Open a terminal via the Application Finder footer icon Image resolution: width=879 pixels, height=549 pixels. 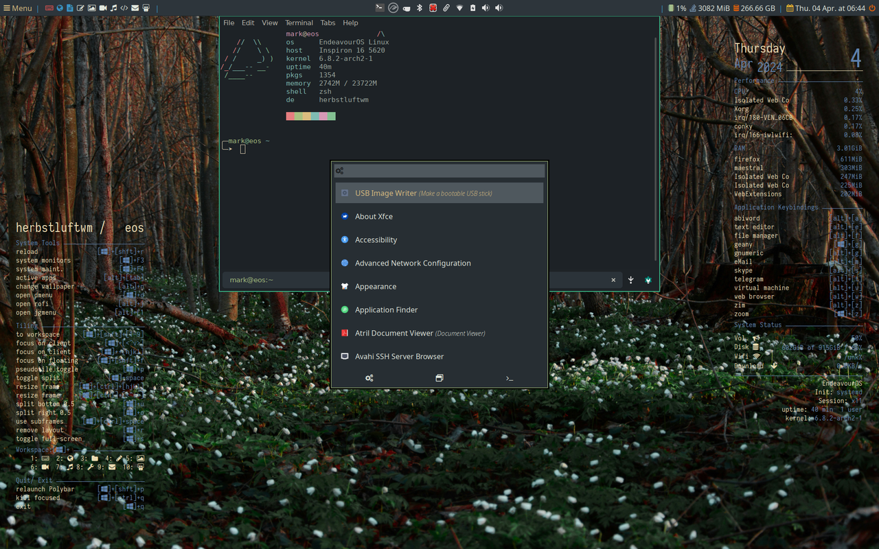click(x=510, y=377)
